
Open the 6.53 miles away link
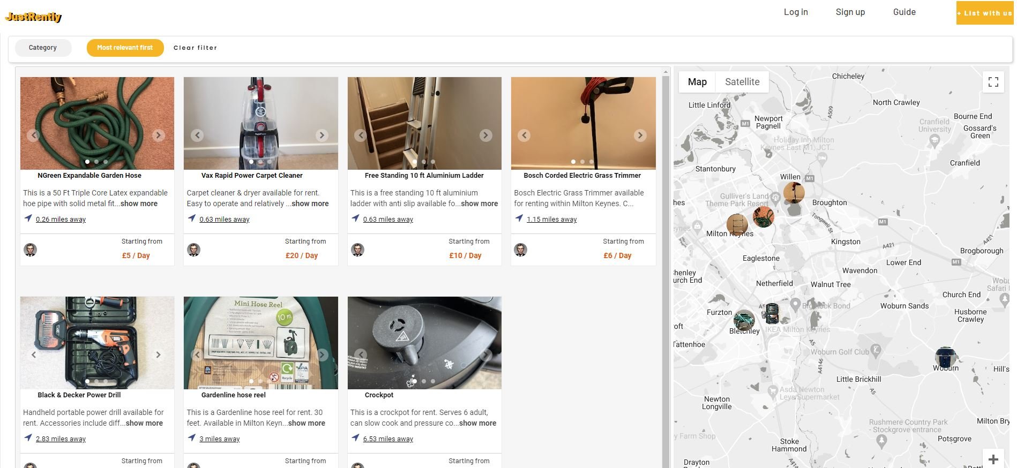pyautogui.click(x=388, y=439)
